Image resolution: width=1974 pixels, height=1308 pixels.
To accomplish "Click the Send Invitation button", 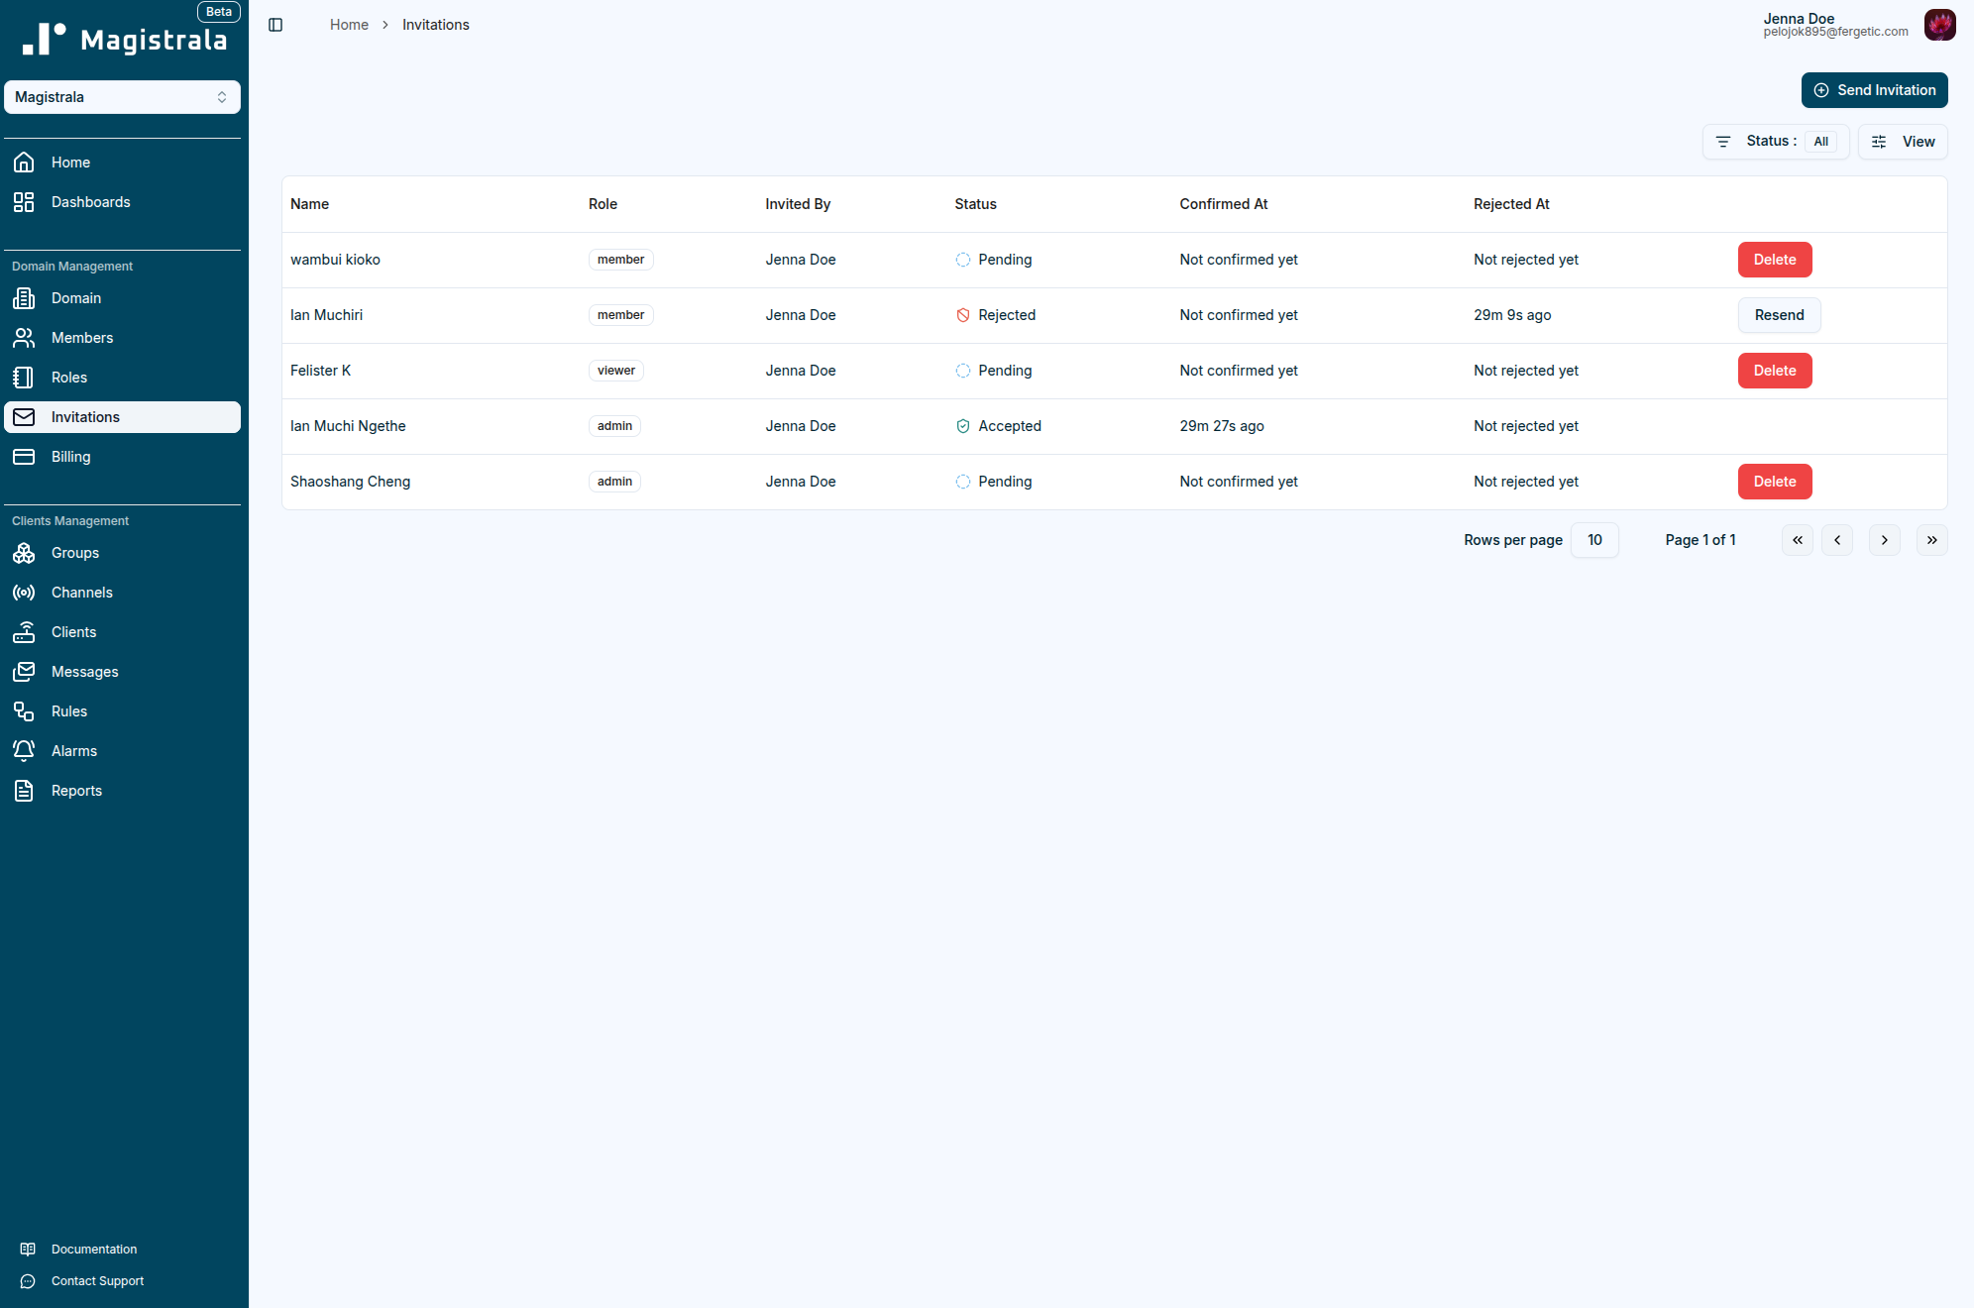I will pyautogui.click(x=1874, y=90).
